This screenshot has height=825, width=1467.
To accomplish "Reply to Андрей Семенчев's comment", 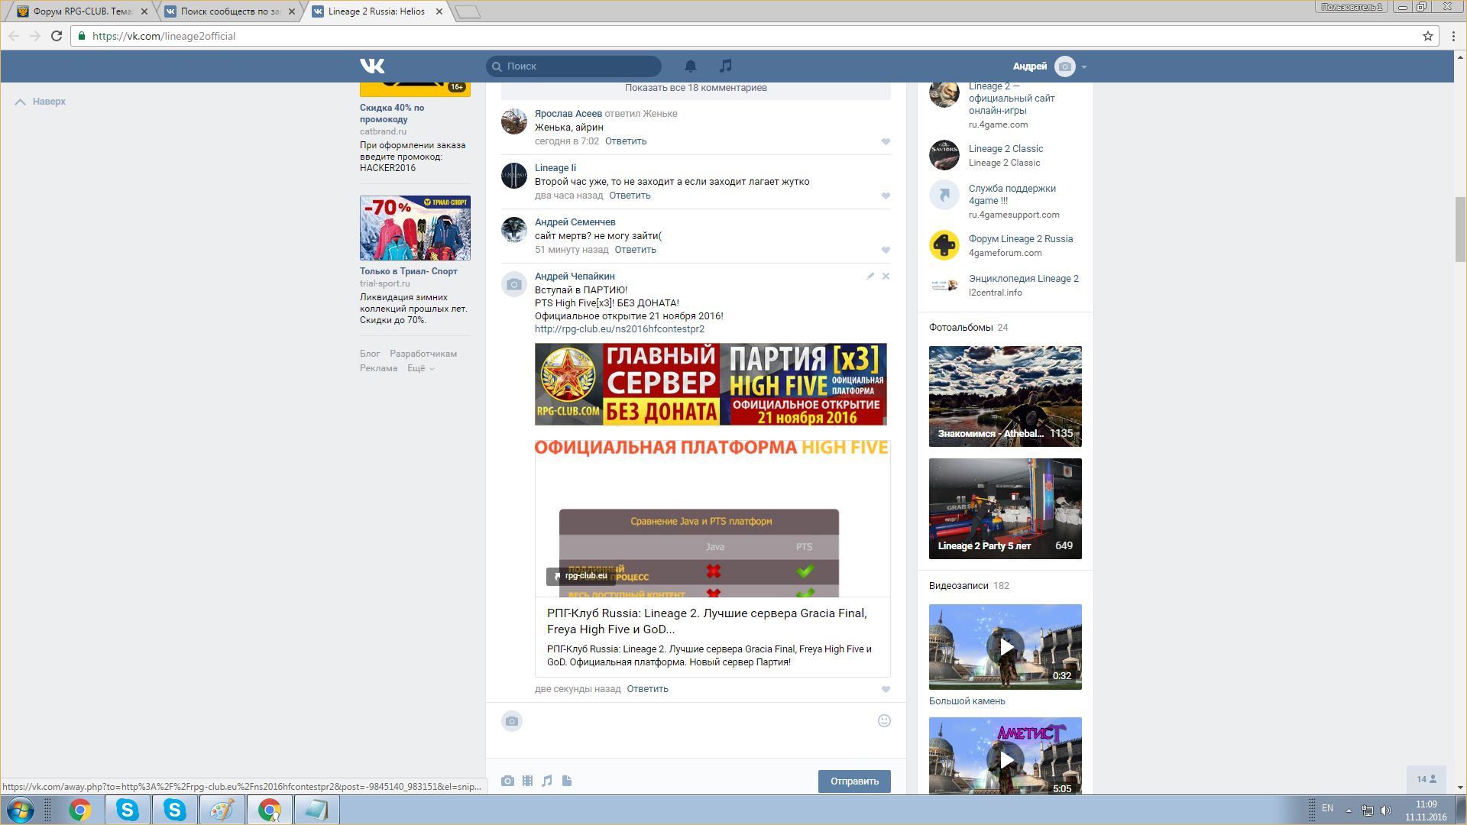I will pyautogui.click(x=635, y=250).
